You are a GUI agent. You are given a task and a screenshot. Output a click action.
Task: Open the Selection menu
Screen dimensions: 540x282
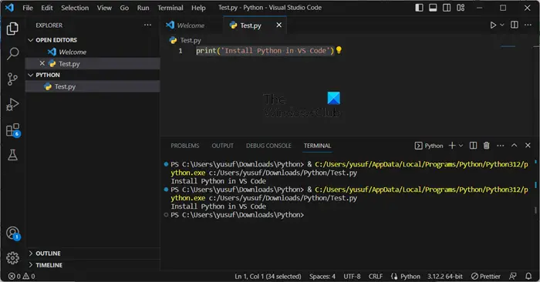[75, 8]
